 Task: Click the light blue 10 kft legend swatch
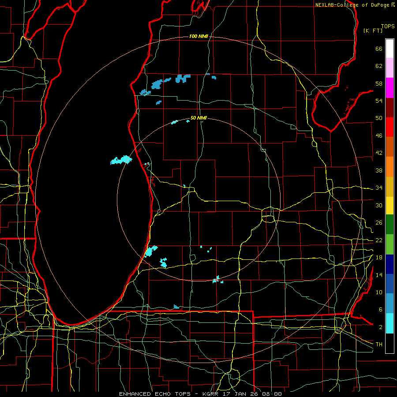390,303
